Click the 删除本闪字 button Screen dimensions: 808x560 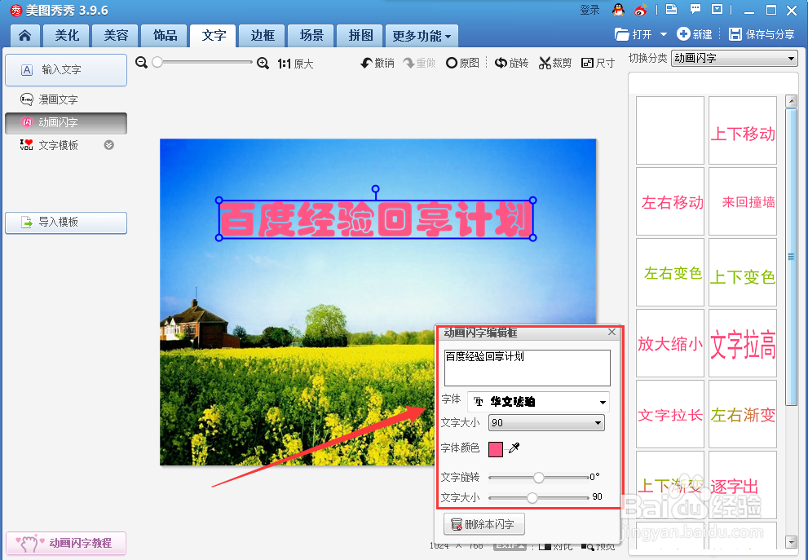point(483,524)
